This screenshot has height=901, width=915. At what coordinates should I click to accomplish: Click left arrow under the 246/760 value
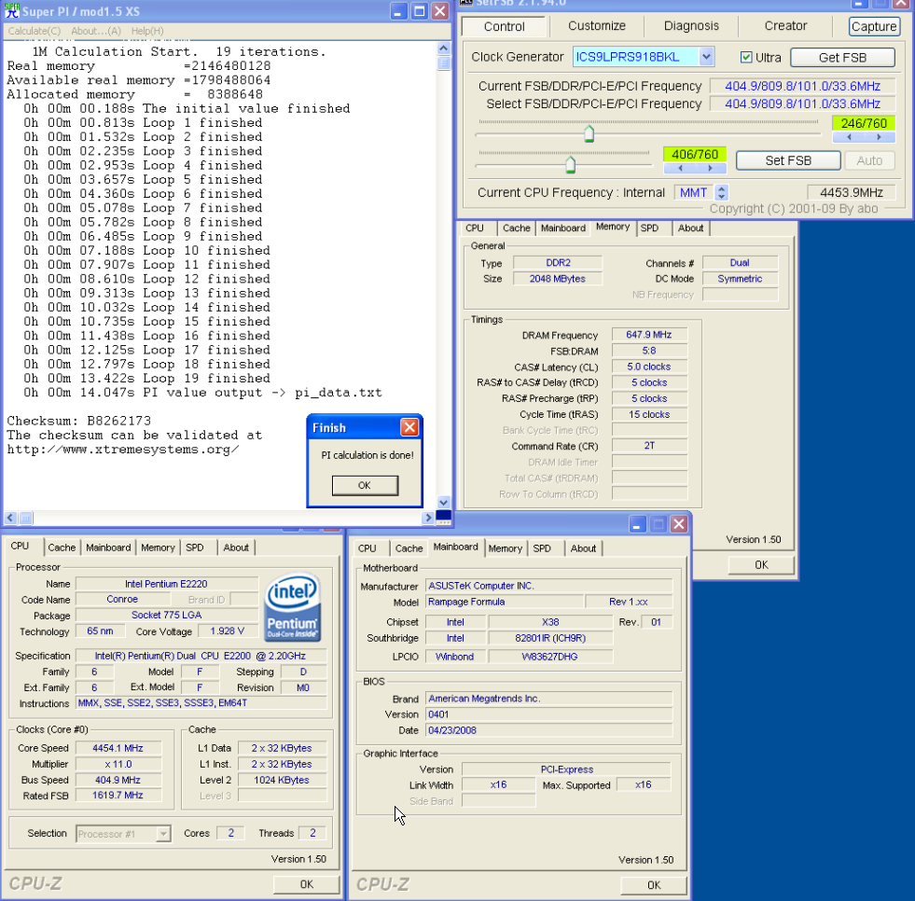tap(849, 137)
